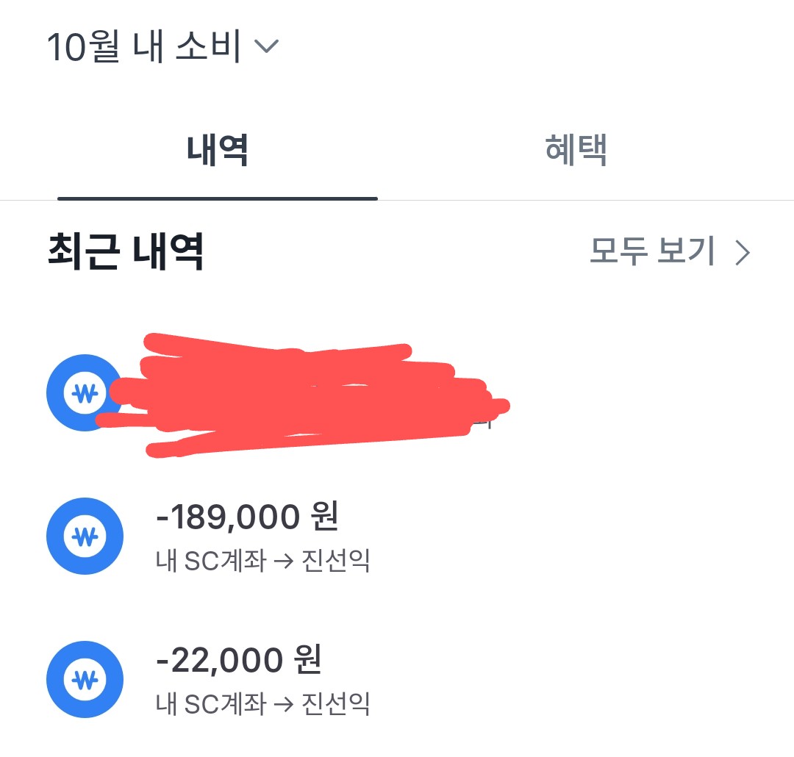This screenshot has width=794, height=757.
Task: Click the chevron arrow beside 모두 보기
Action: point(743,252)
